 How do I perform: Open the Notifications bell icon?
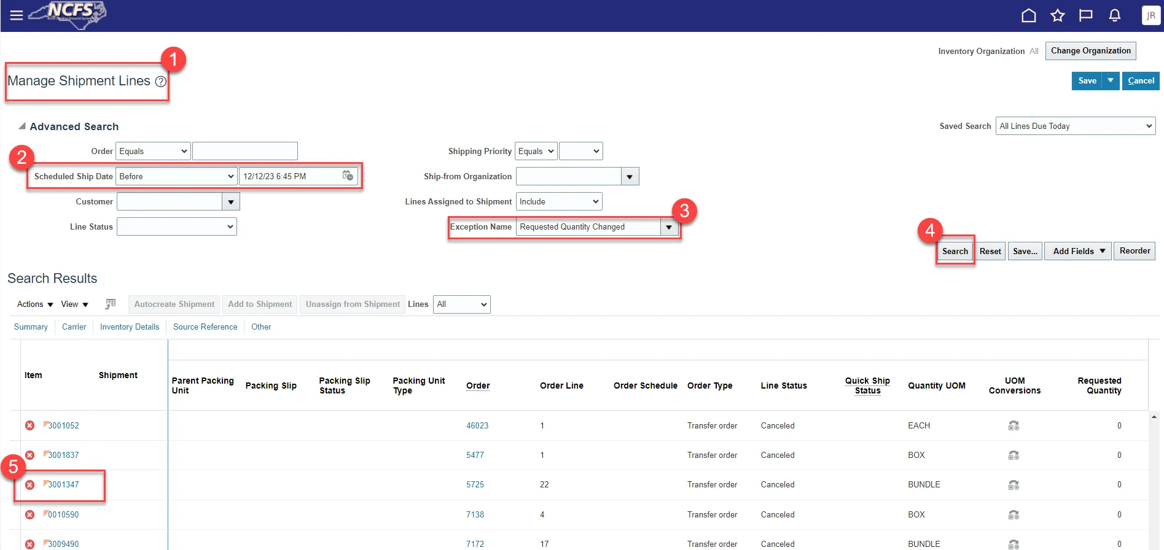(x=1115, y=16)
